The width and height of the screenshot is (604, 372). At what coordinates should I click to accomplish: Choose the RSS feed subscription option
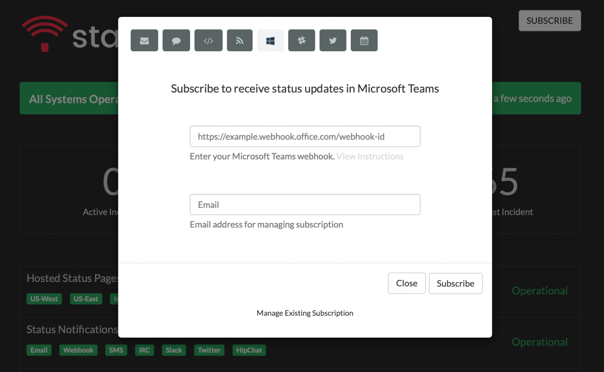point(239,40)
